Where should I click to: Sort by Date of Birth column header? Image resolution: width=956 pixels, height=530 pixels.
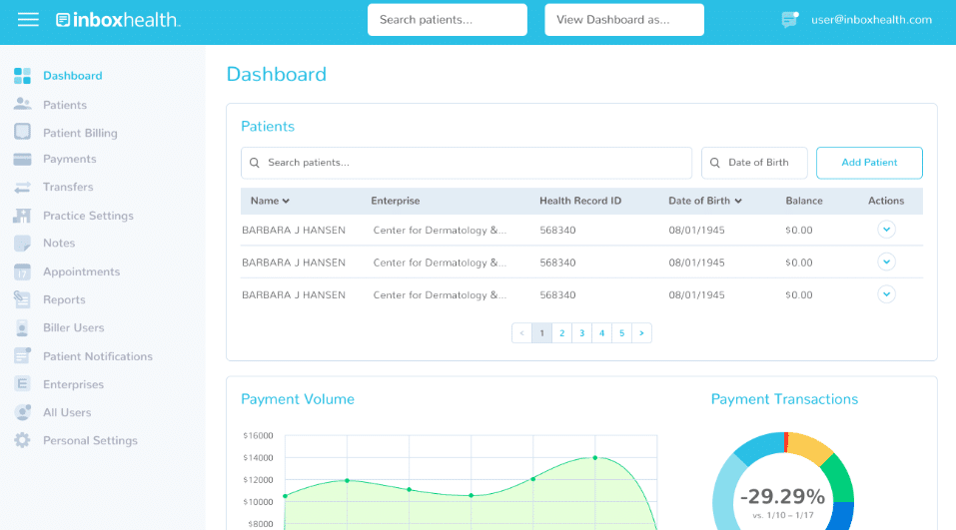point(705,201)
